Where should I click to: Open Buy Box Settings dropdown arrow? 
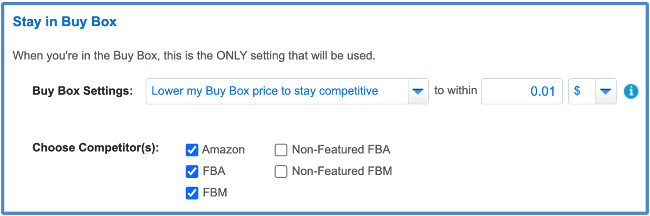tap(418, 91)
